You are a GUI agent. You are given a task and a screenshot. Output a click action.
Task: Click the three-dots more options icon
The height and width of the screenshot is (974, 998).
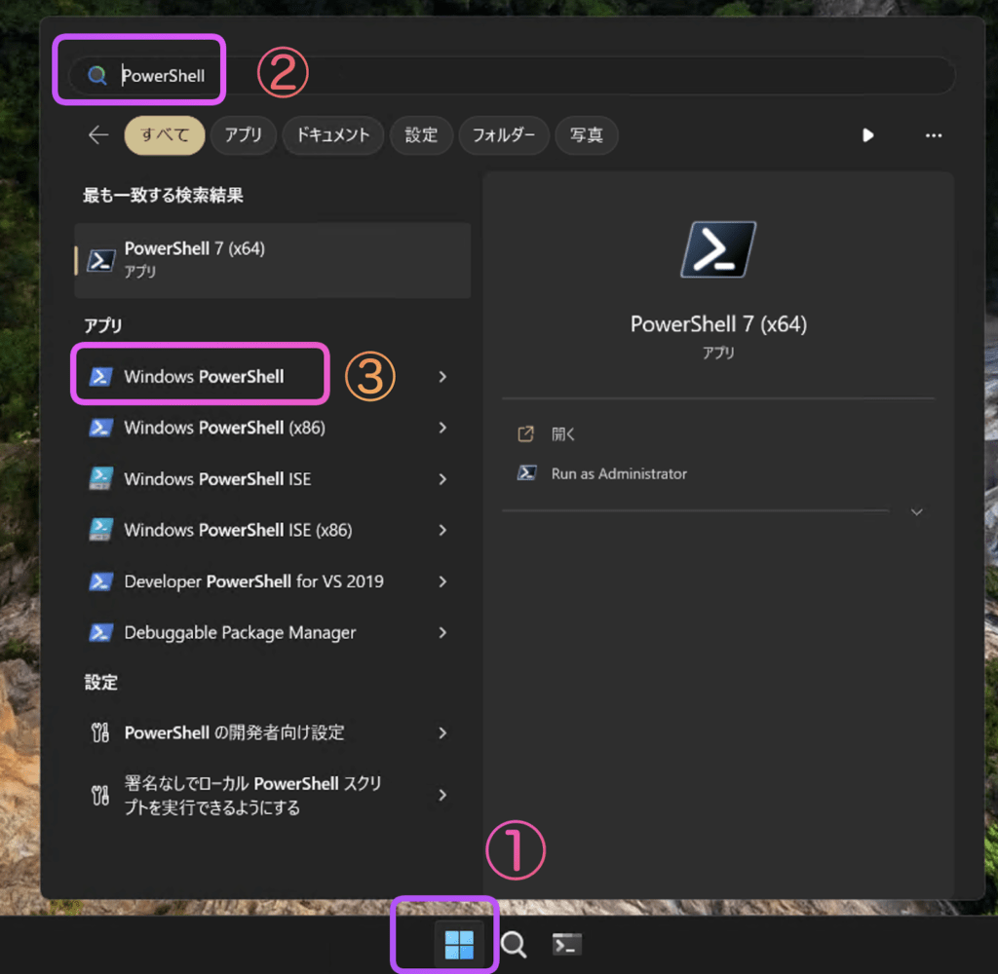933,135
